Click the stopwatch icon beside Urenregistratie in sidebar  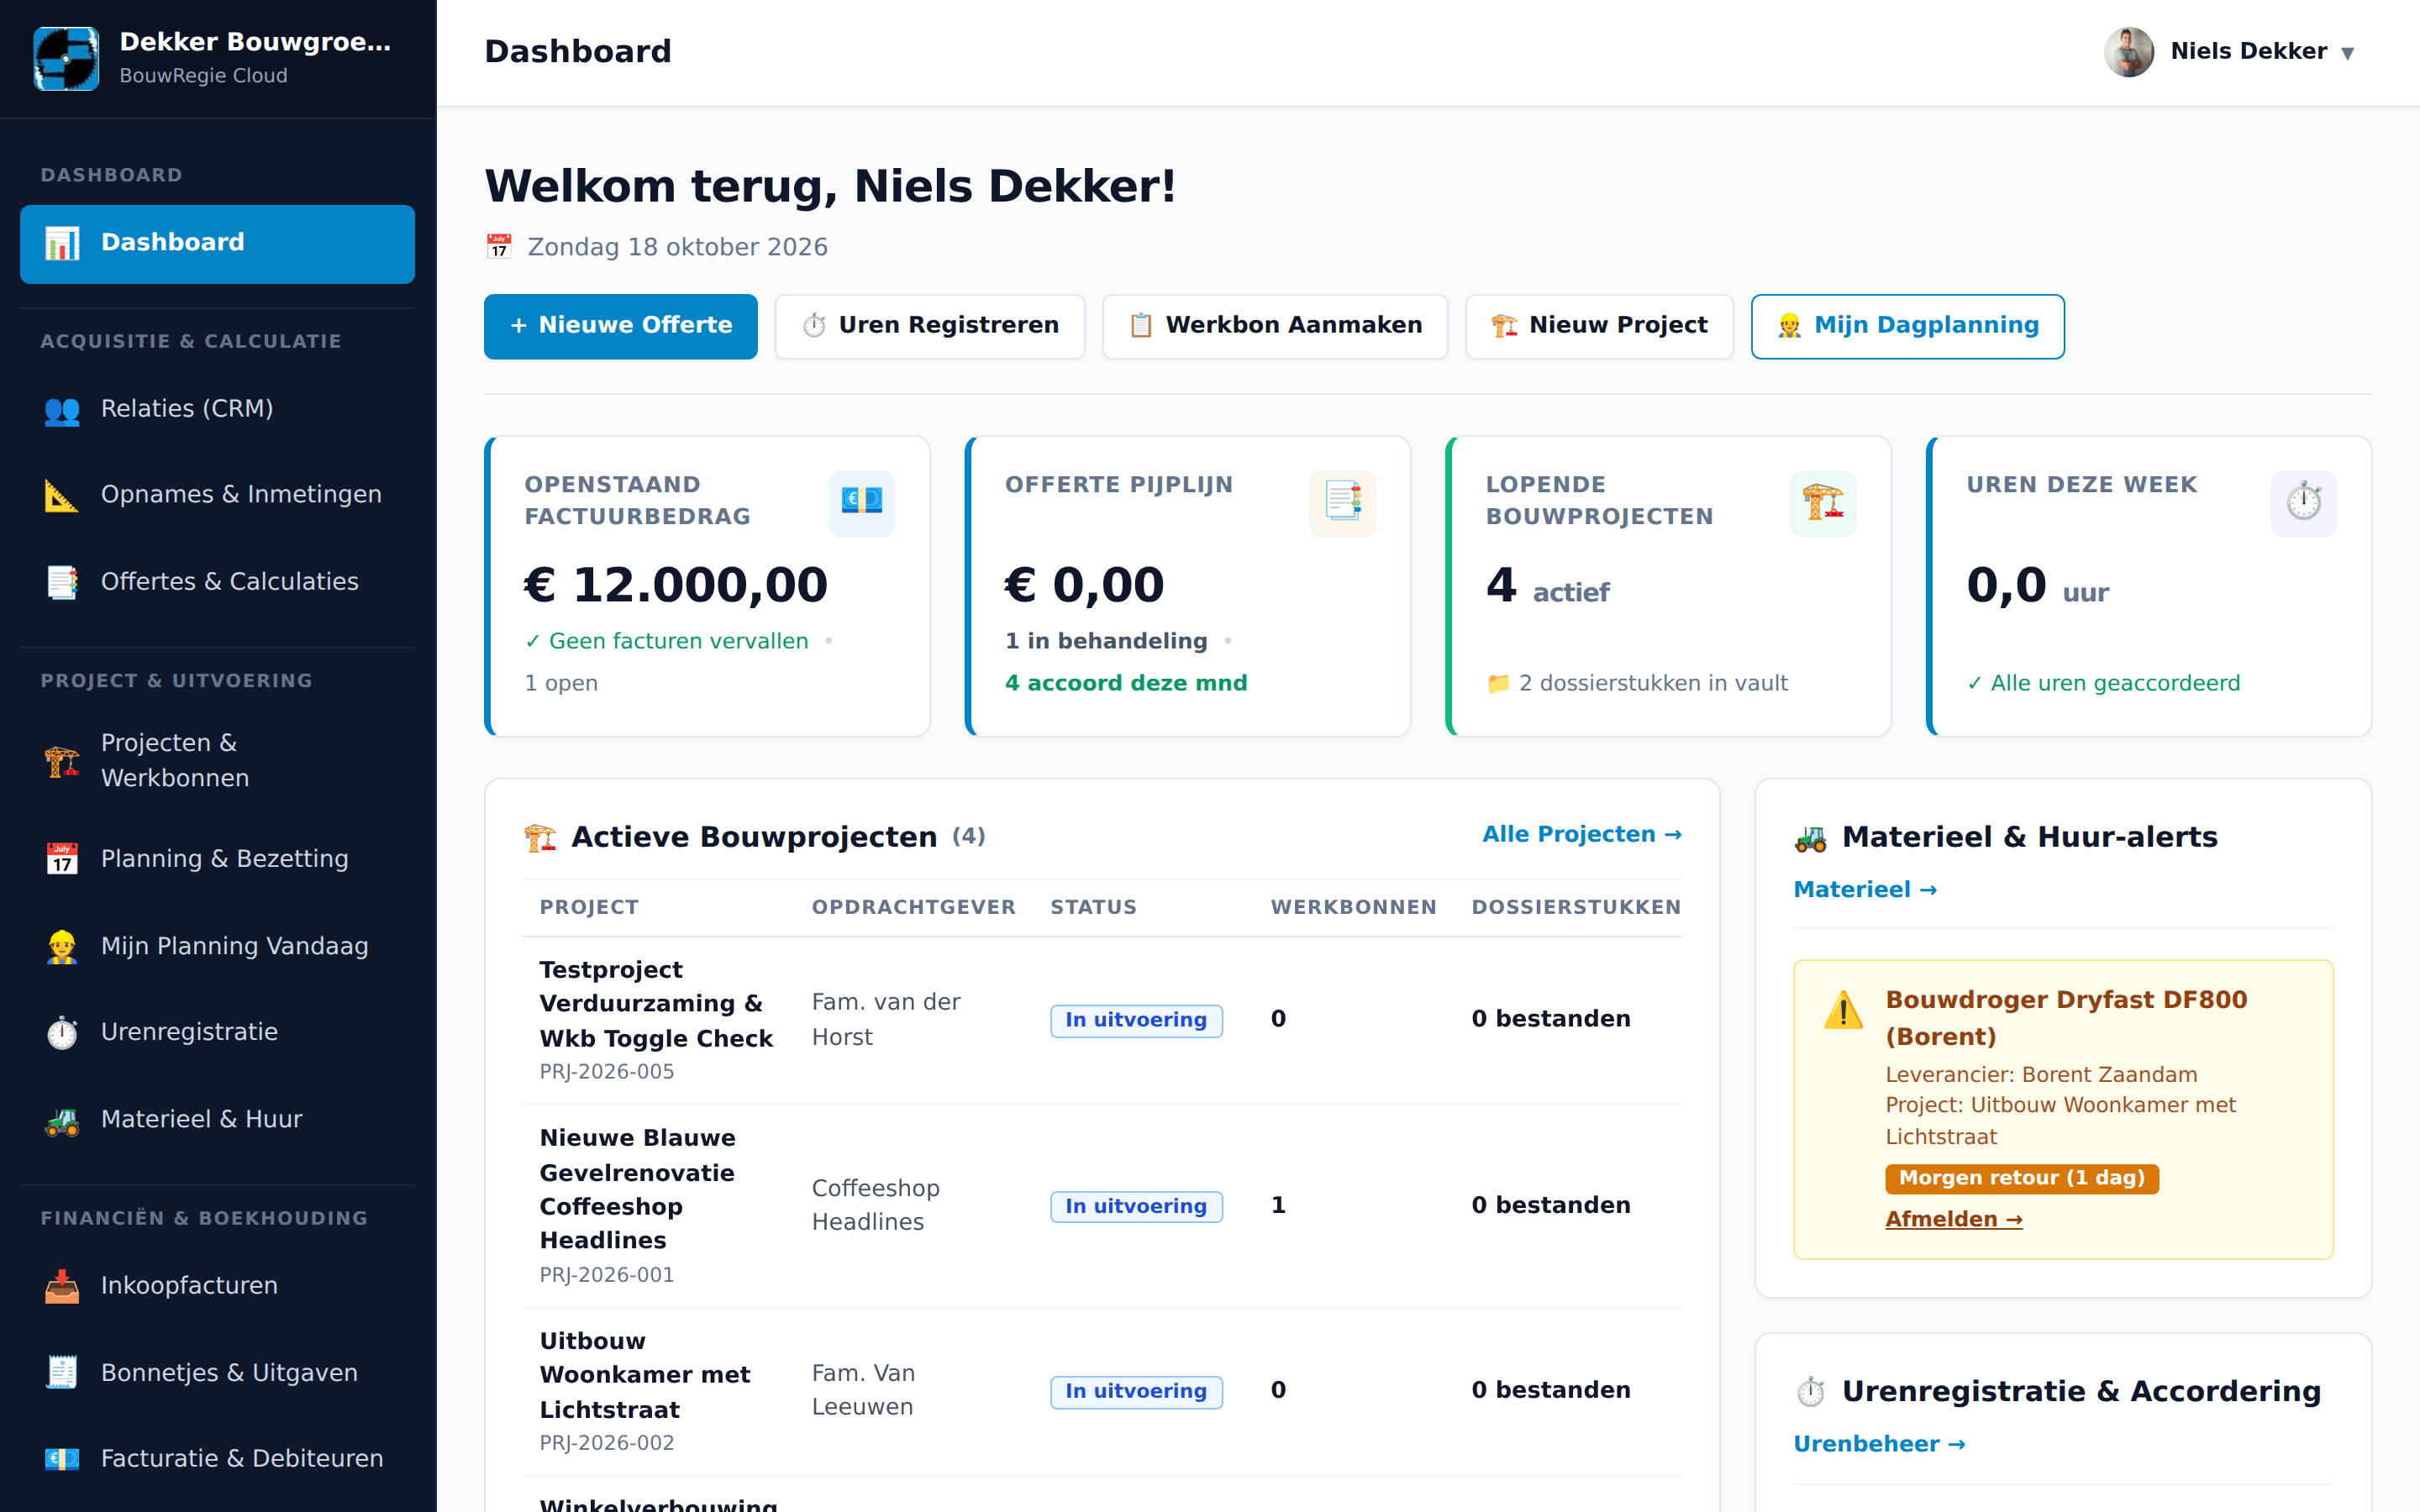[62, 1033]
